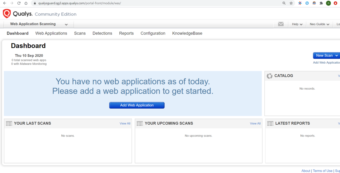This screenshot has width=340, height=173.
Task: Open the Extensions puzzle piece menu
Action: [x=321, y=3]
